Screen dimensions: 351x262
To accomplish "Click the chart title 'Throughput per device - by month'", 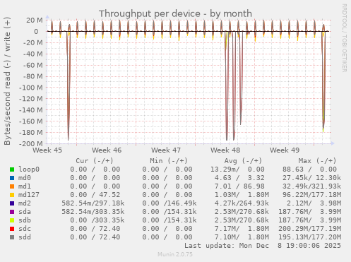I will pyautogui.click(x=175, y=13).
